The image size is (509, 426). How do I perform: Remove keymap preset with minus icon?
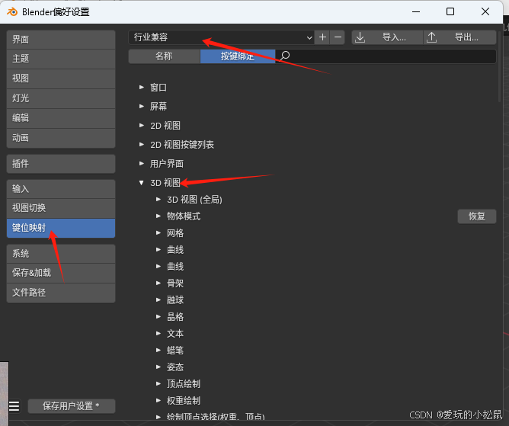(338, 37)
